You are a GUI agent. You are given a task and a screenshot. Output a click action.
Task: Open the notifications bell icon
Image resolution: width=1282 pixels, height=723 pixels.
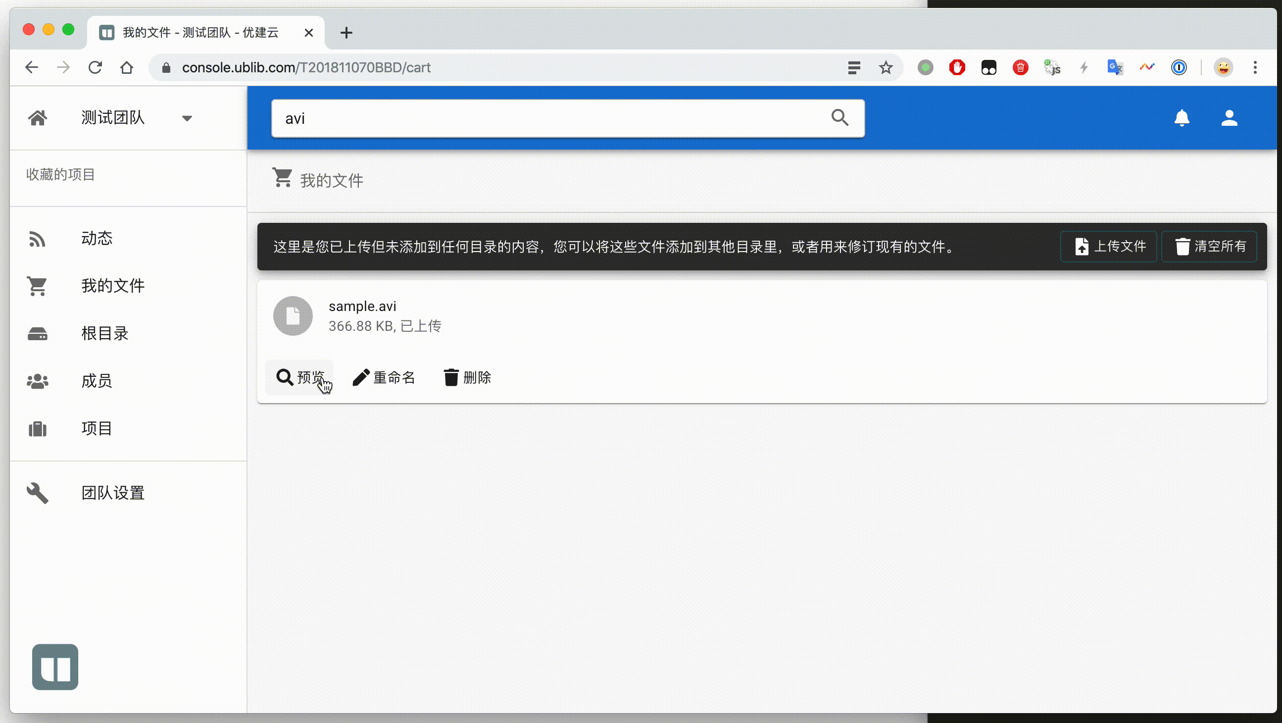pyautogui.click(x=1182, y=118)
